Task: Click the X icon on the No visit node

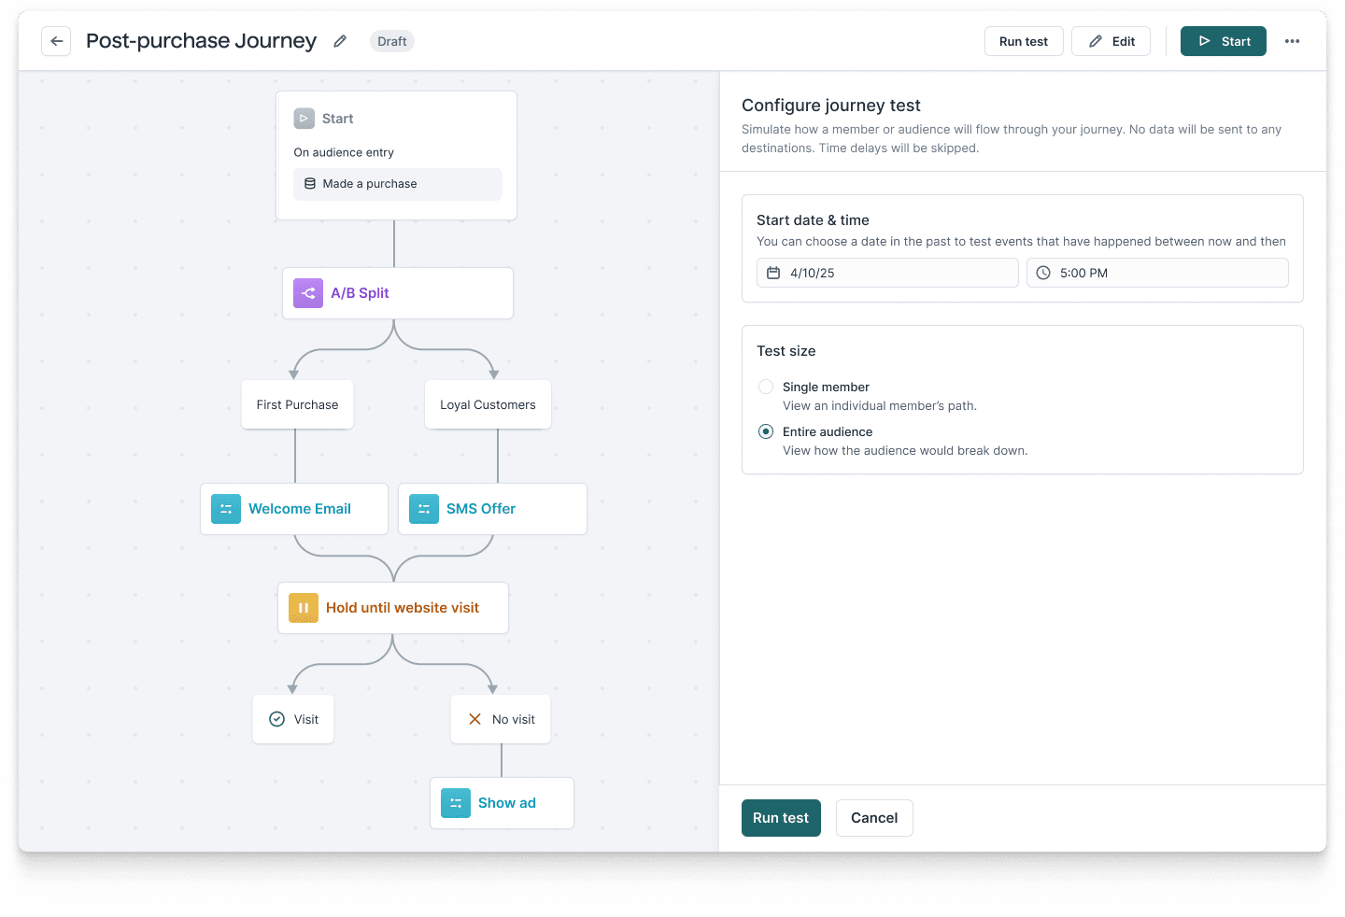Action: [x=476, y=719]
